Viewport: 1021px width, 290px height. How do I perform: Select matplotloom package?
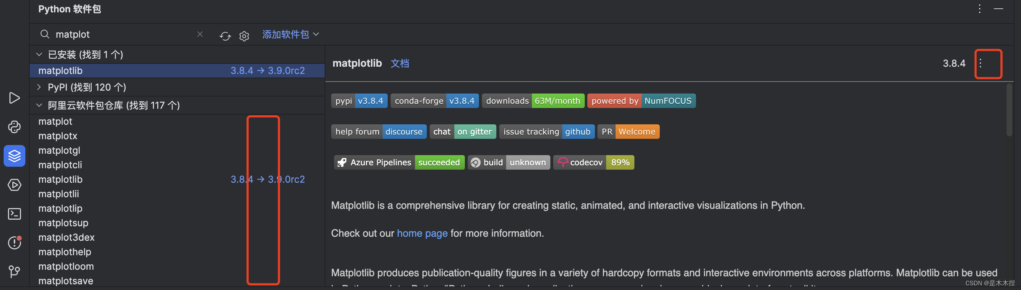(177, 266)
